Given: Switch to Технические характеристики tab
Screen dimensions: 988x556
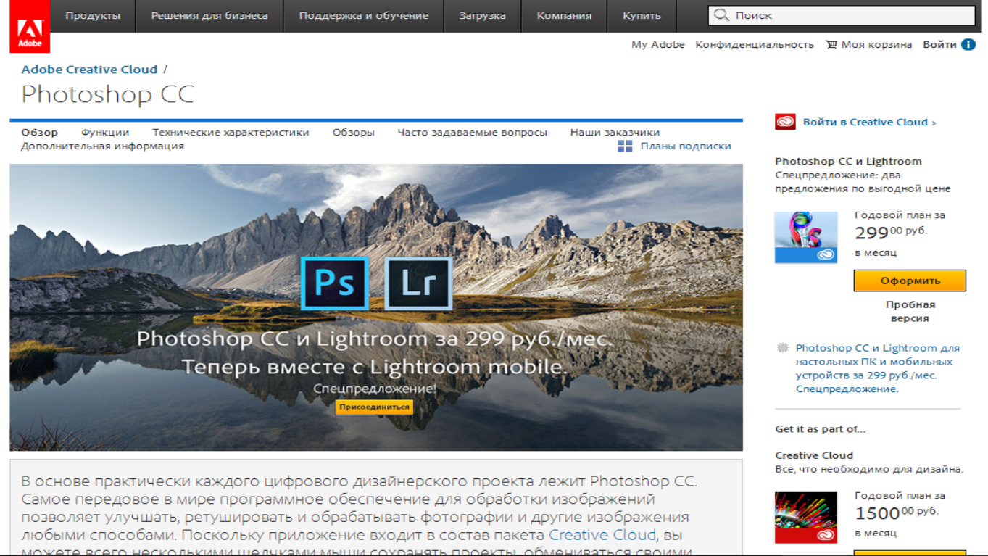Looking at the screenshot, I should point(231,133).
